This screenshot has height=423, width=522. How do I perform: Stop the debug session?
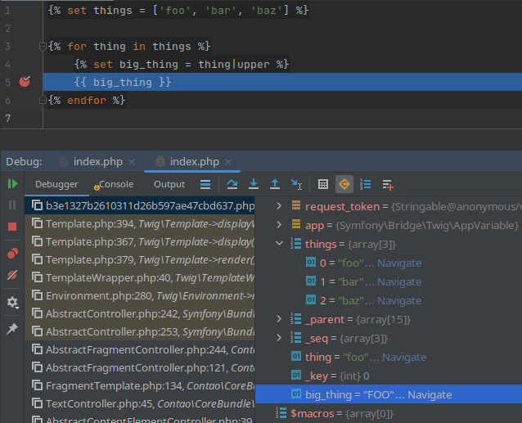click(x=12, y=227)
